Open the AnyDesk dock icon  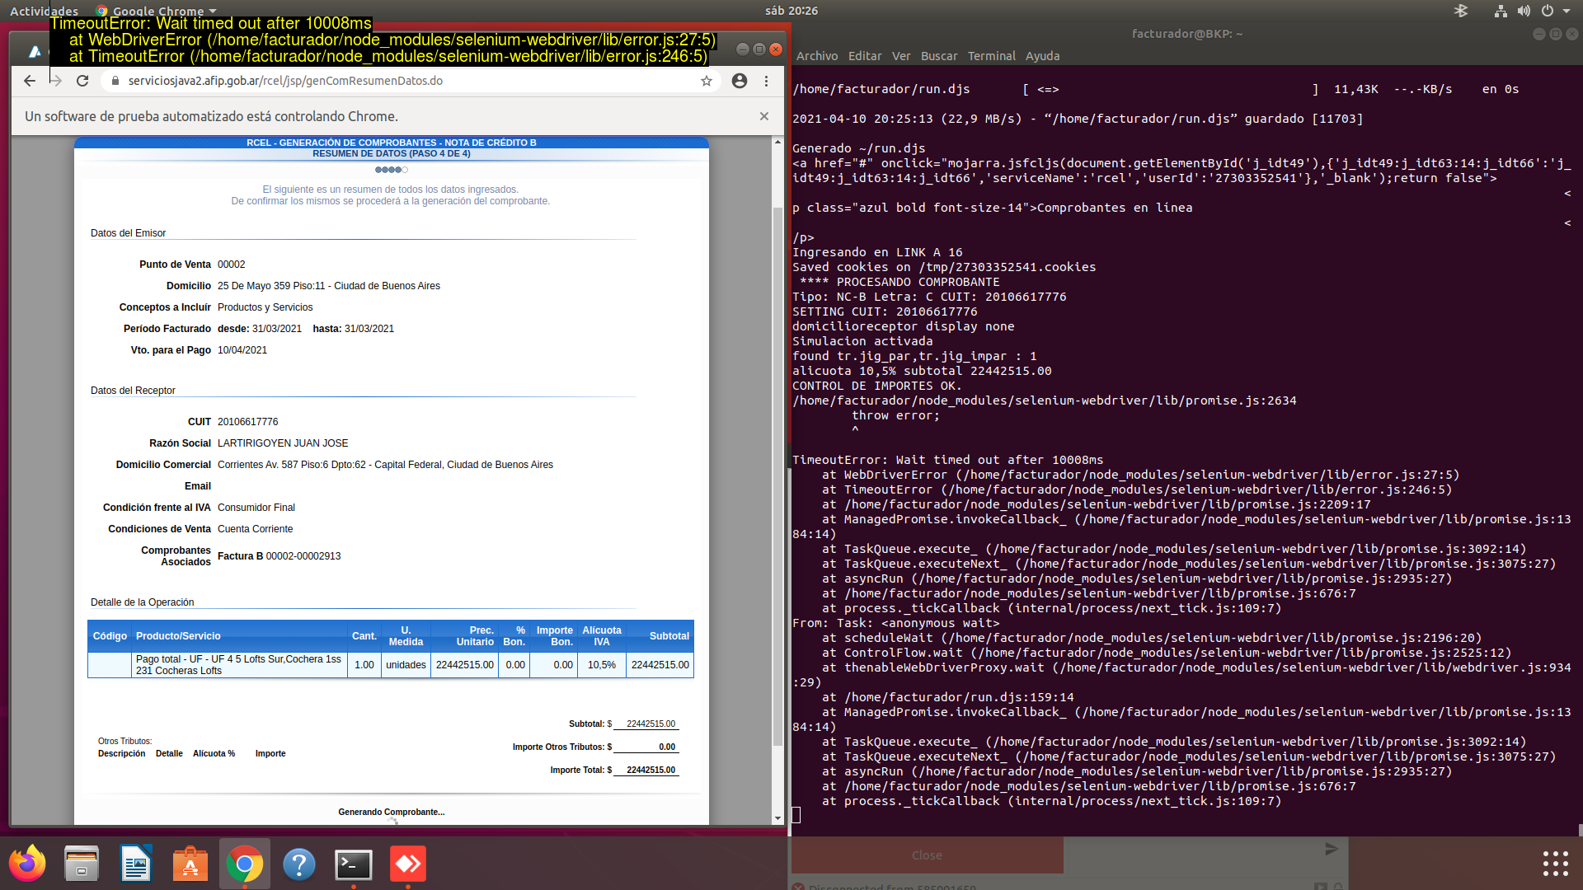(408, 864)
